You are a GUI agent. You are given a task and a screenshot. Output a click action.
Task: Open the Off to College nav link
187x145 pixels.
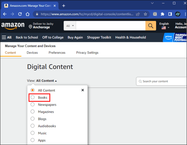click(53, 37)
